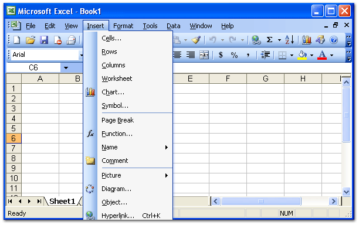
Task: Open the Chart Wizard toolbar icon
Action: (x=307, y=40)
